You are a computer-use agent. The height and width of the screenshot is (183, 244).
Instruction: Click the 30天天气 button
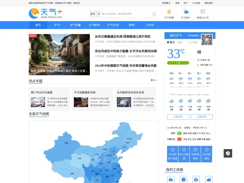[x=202, y=117]
